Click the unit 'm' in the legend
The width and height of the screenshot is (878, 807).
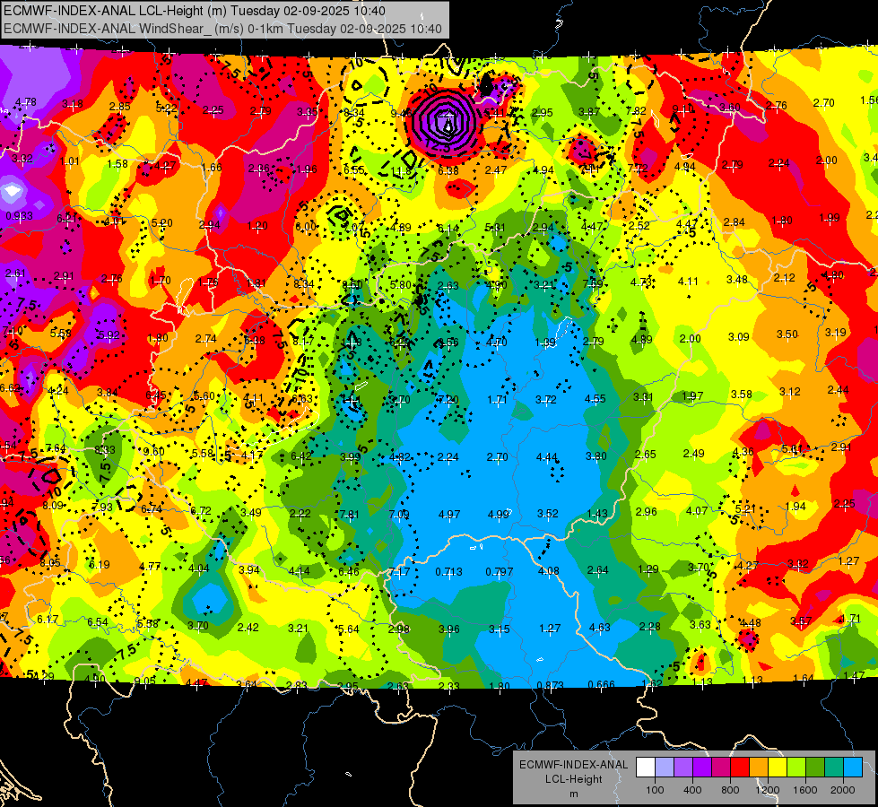click(573, 794)
